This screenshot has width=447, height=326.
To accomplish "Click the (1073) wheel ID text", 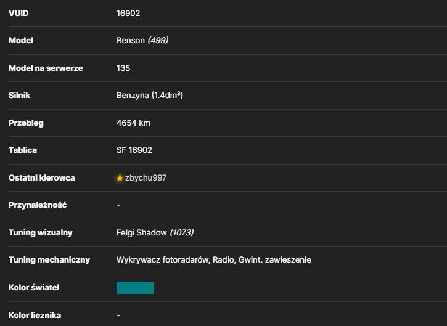I will [x=182, y=232].
